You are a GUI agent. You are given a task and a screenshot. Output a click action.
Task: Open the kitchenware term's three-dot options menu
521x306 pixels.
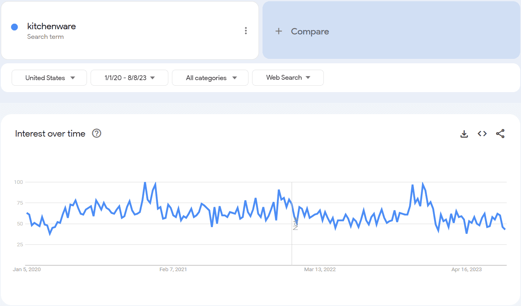246,31
